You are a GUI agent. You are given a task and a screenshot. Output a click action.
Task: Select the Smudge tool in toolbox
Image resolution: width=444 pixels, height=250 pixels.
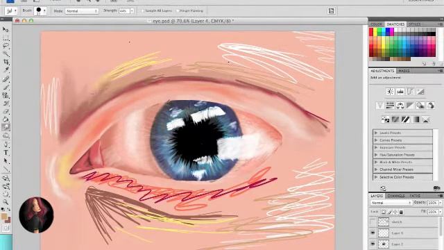(6, 128)
